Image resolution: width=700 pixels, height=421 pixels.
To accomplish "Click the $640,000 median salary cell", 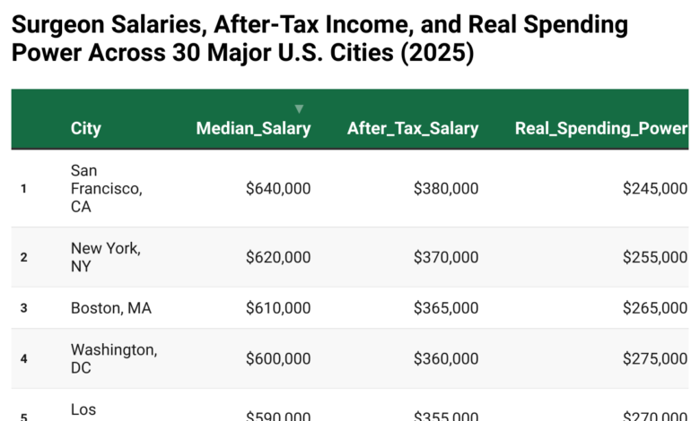I will pos(278,188).
